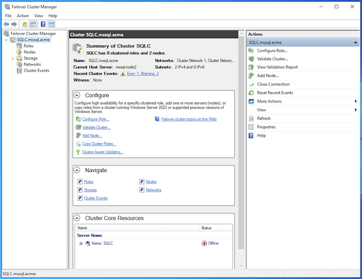
Task: Click the Back arrow toolbar icon
Action: point(6,24)
